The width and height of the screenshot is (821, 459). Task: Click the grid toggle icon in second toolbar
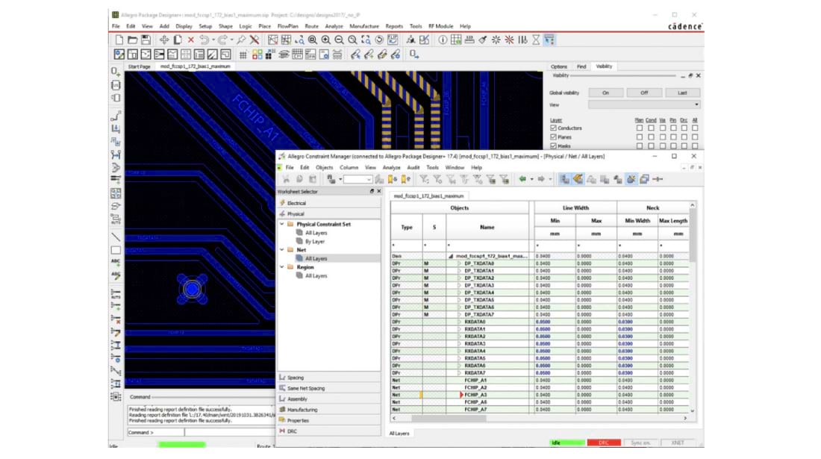(243, 54)
